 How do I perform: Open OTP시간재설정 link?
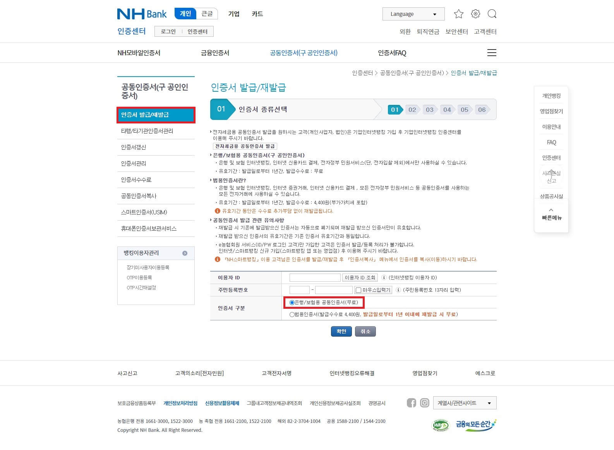pos(141,288)
